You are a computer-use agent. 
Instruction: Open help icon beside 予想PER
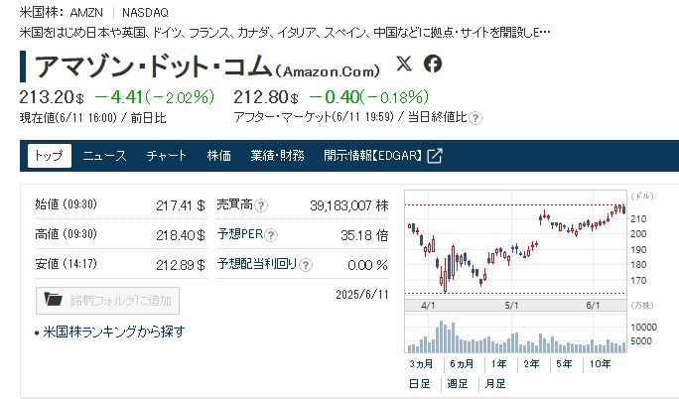271,235
